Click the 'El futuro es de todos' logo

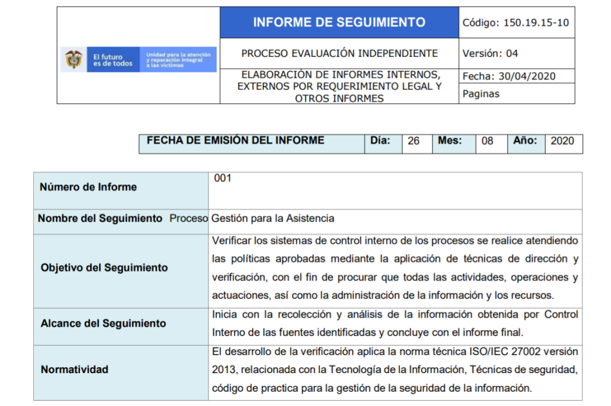tap(113, 60)
